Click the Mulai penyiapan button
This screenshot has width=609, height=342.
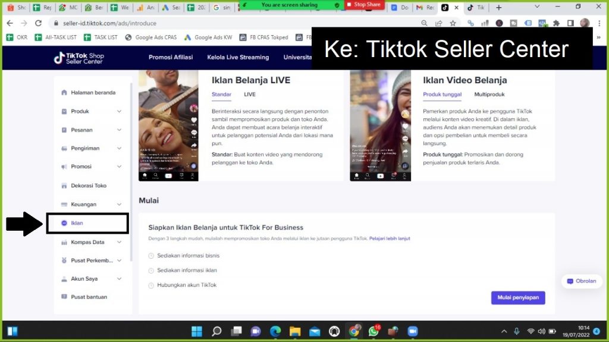click(x=517, y=297)
